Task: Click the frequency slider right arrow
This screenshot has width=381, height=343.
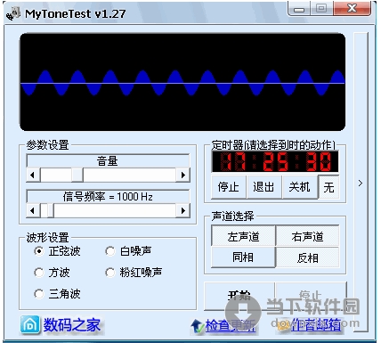Action: pyautogui.click(x=183, y=210)
